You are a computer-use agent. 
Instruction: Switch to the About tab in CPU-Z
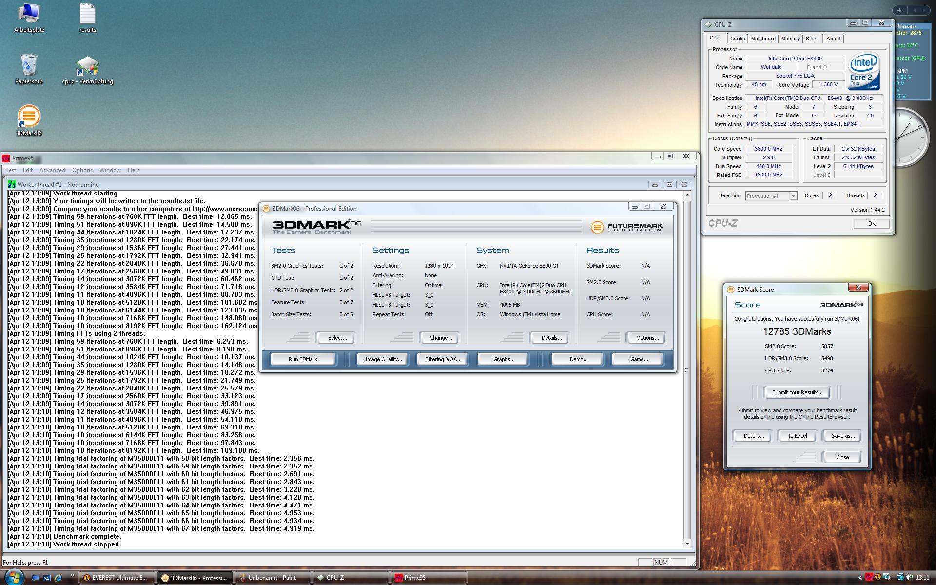tap(833, 39)
